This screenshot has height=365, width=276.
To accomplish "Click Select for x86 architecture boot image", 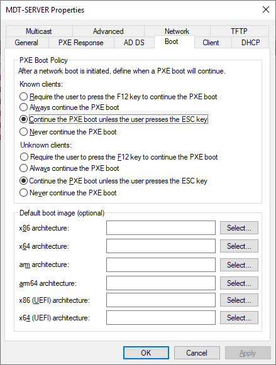I will point(239,227).
